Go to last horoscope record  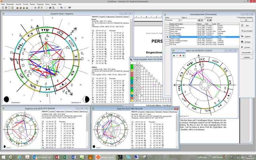click(211, 20)
